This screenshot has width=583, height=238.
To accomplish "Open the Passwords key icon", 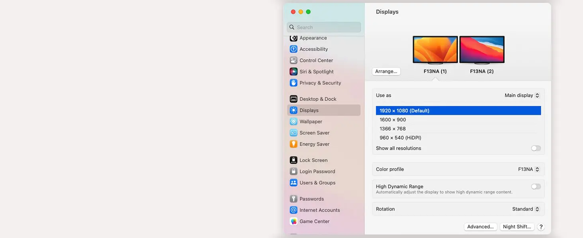I will point(293,199).
